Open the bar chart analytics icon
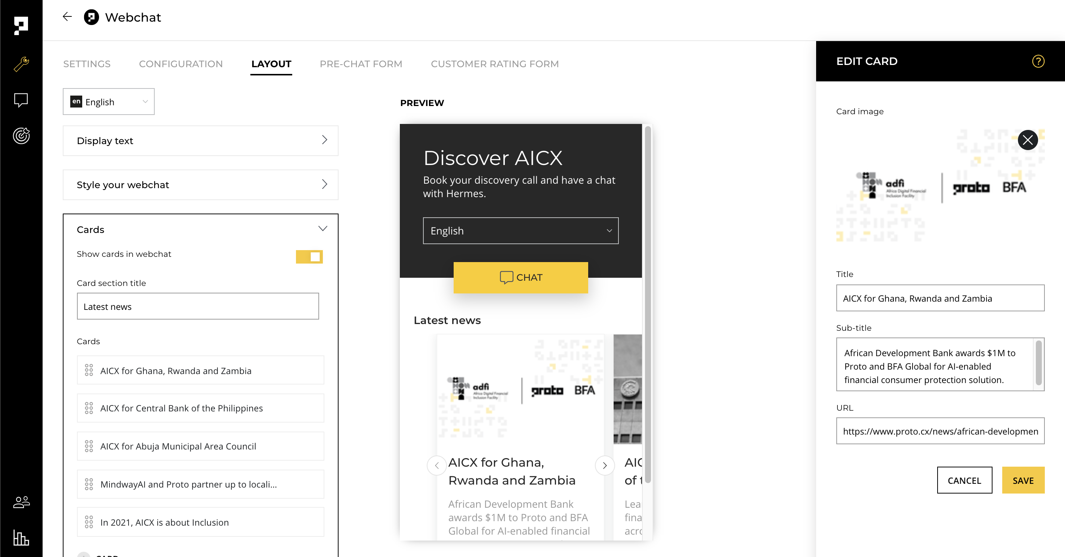Image resolution: width=1065 pixels, height=557 pixels. coord(21,538)
